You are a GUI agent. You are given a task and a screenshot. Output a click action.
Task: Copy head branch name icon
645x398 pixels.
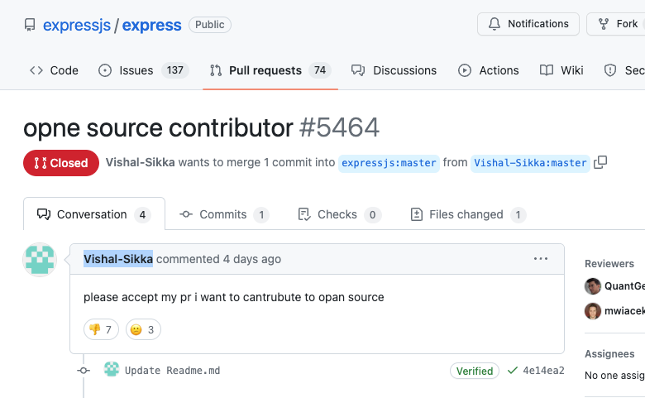click(600, 162)
